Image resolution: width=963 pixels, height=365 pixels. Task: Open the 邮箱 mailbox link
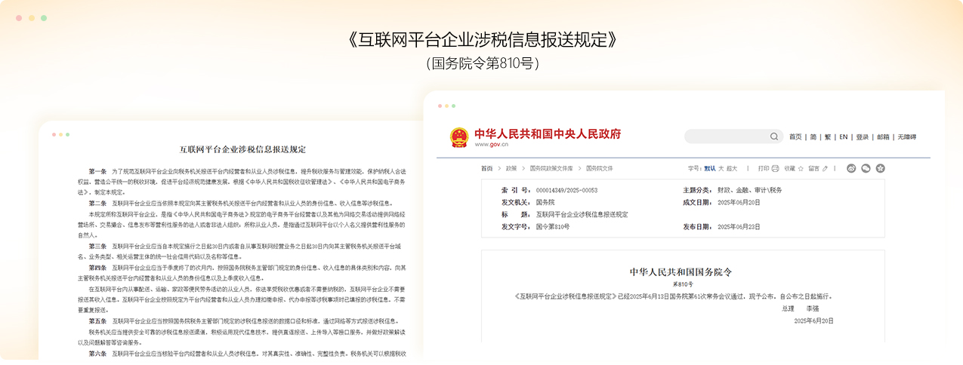tap(883, 137)
